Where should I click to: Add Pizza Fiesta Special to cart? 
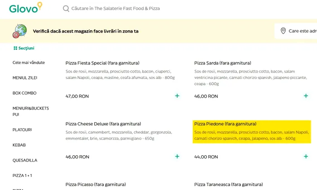pos(177,96)
